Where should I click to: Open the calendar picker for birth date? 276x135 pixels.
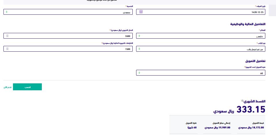click(x=141, y=12)
